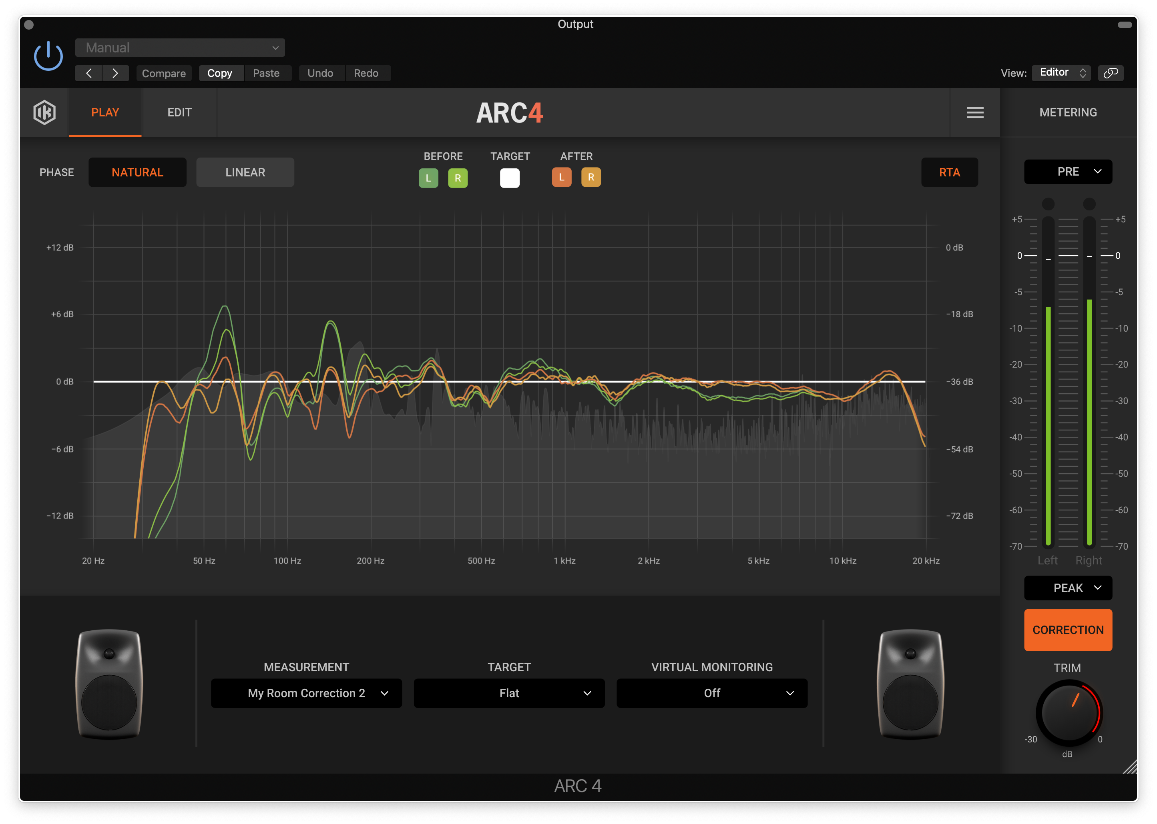This screenshot has height=824, width=1157.
Task: Click the "VIRTUAL MONITORING" label
Action: (x=712, y=667)
